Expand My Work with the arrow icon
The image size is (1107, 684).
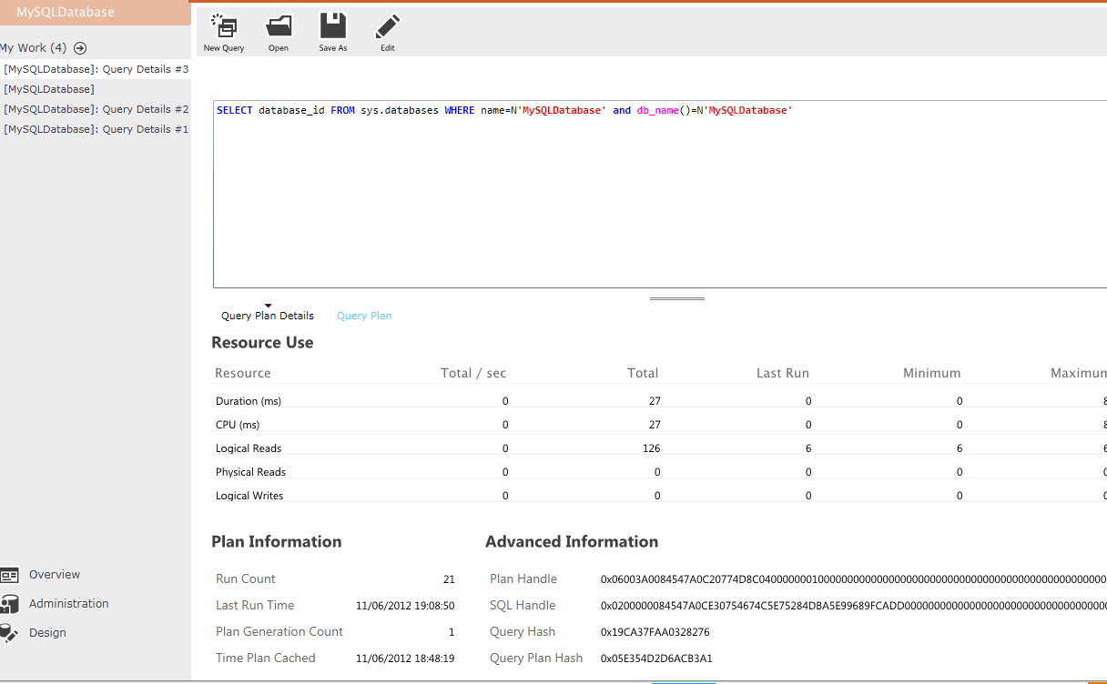point(80,48)
